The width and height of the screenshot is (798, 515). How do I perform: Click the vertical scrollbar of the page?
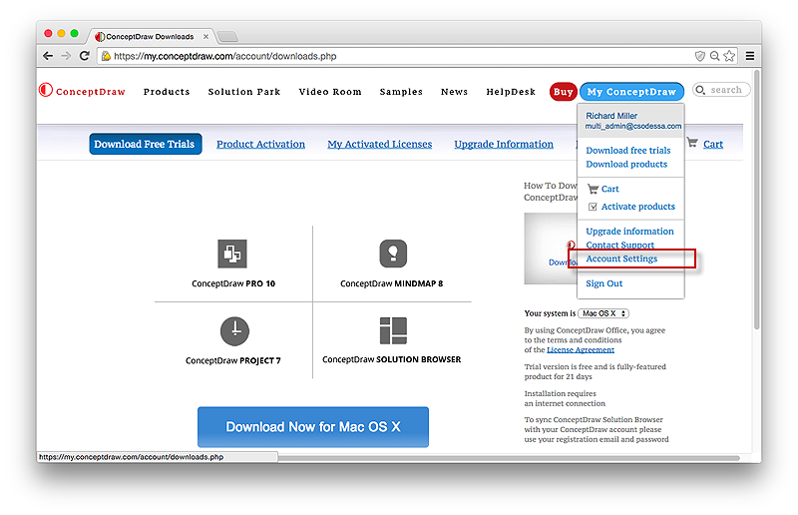[x=757, y=201]
